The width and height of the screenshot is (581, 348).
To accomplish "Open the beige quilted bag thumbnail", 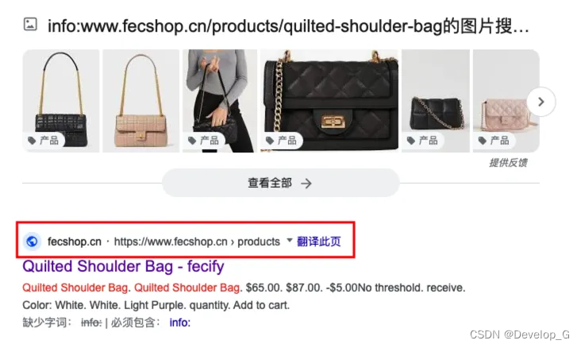I will point(140,101).
